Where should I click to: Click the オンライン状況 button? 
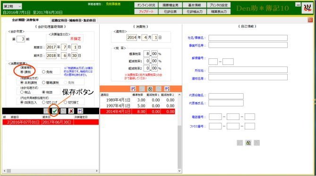(146, 5)
